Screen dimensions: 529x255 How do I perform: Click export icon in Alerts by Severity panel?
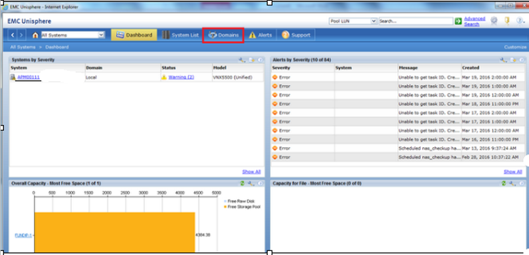[x=513, y=60]
